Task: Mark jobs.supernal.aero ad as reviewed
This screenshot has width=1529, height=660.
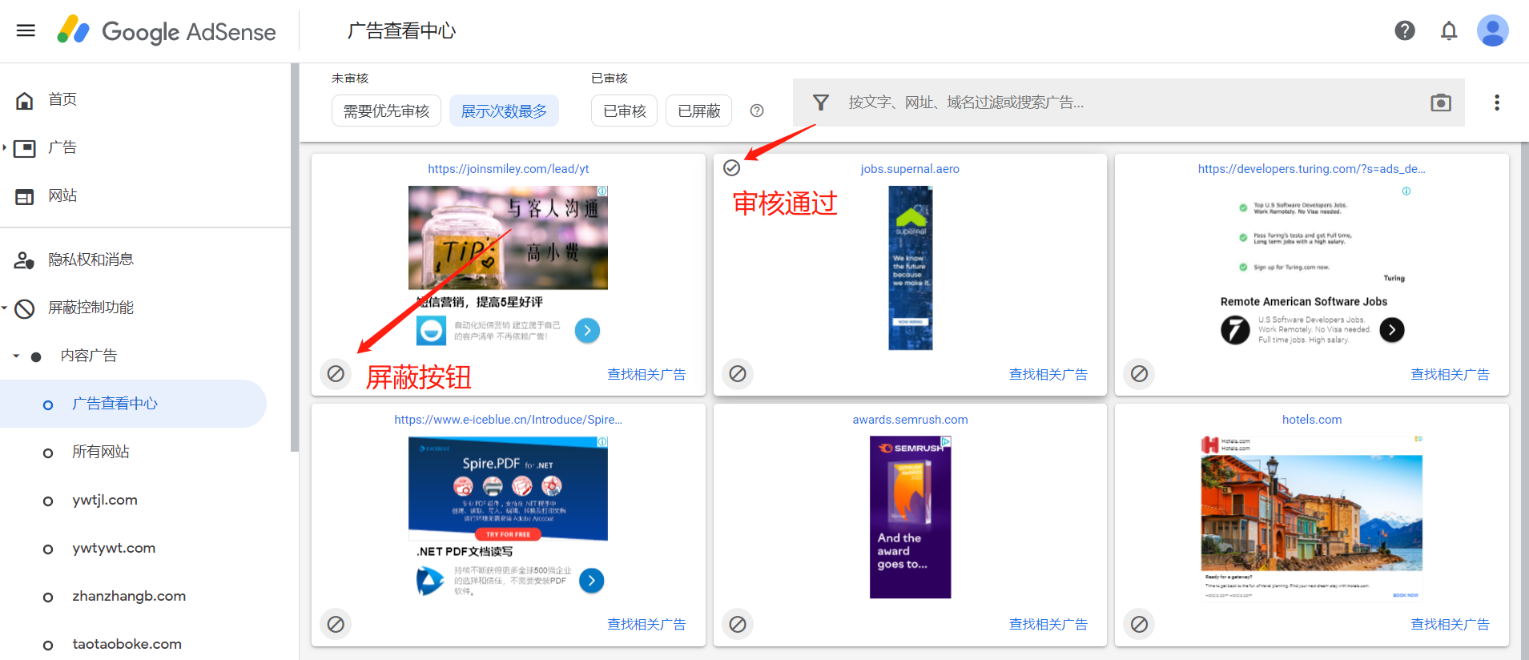Action: [731, 167]
